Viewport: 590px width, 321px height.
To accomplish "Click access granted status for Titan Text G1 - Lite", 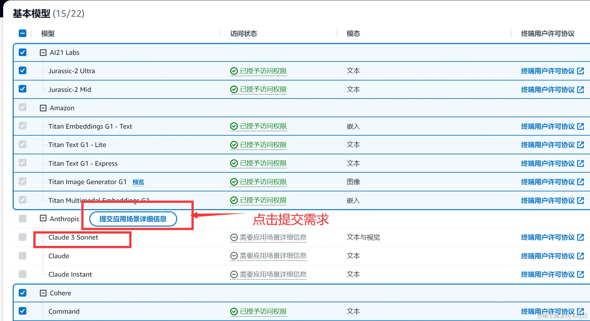I will 258,145.
